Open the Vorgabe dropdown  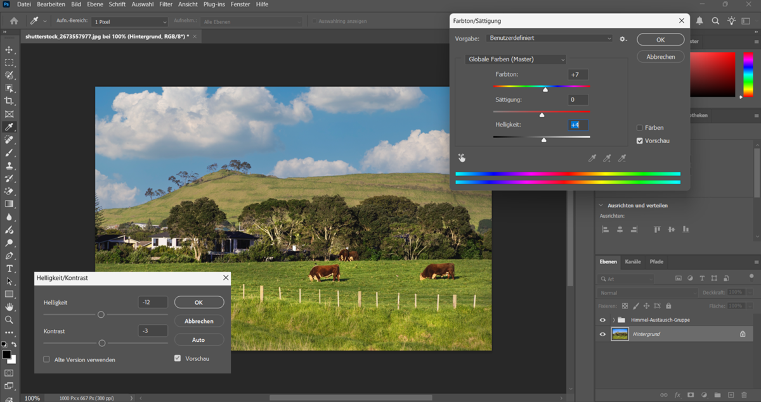point(551,39)
